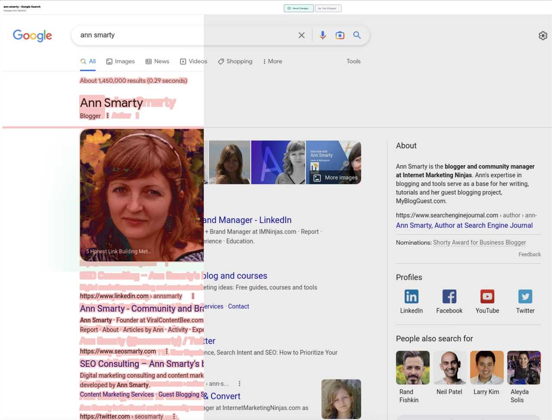Select Larry Kim in People also search for
This screenshot has width=552, height=420.
click(x=486, y=373)
